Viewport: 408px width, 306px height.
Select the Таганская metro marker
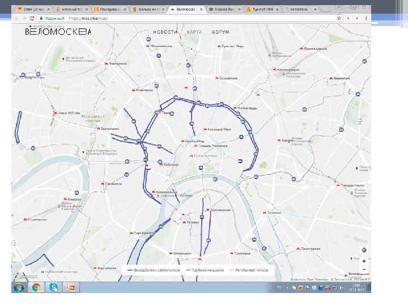tap(265, 212)
